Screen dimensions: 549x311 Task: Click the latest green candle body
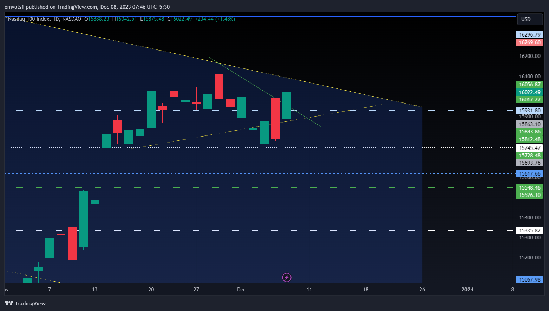tap(287, 106)
